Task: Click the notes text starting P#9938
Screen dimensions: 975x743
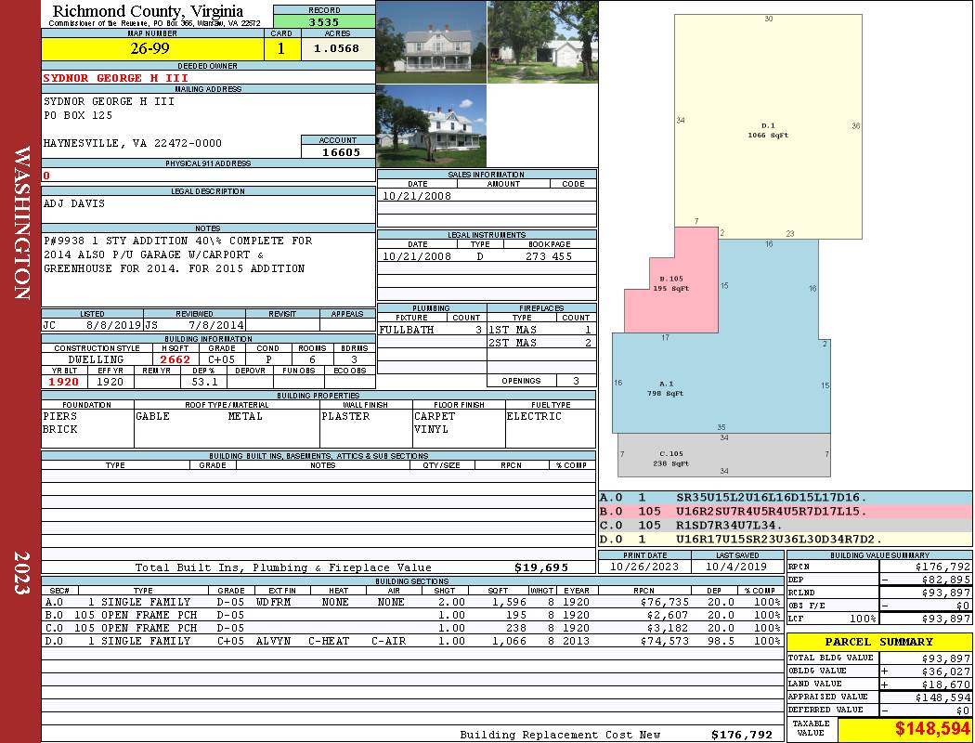Action: pyautogui.click(x=178, y=254)
